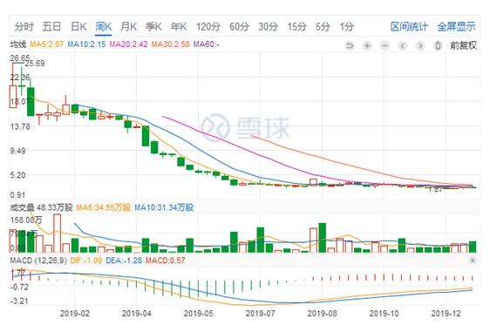Click the 158.08万 volume axis label
490x332 pixels.
tap(26, 220)
